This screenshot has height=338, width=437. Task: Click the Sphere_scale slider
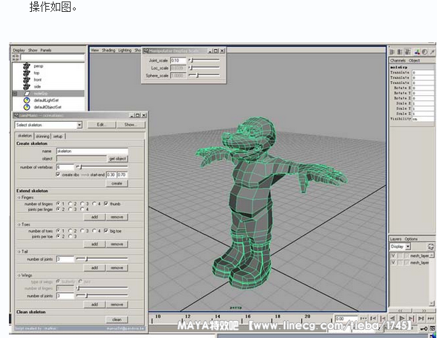coord(204,76)
